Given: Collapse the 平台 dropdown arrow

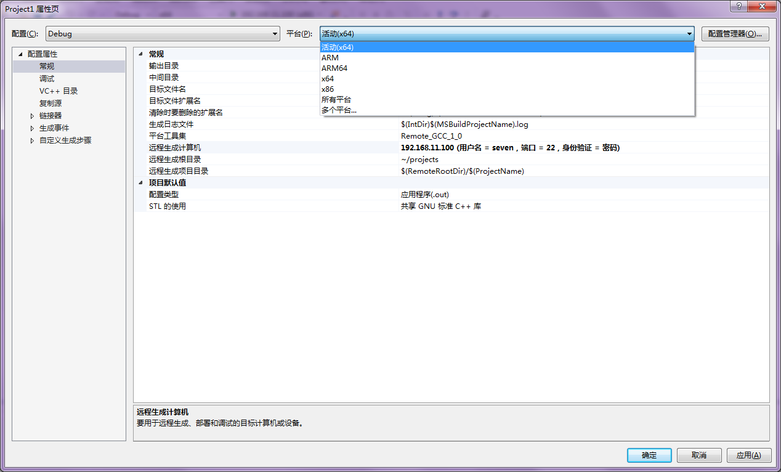Looking at the screenshot, I should (689, 34).
